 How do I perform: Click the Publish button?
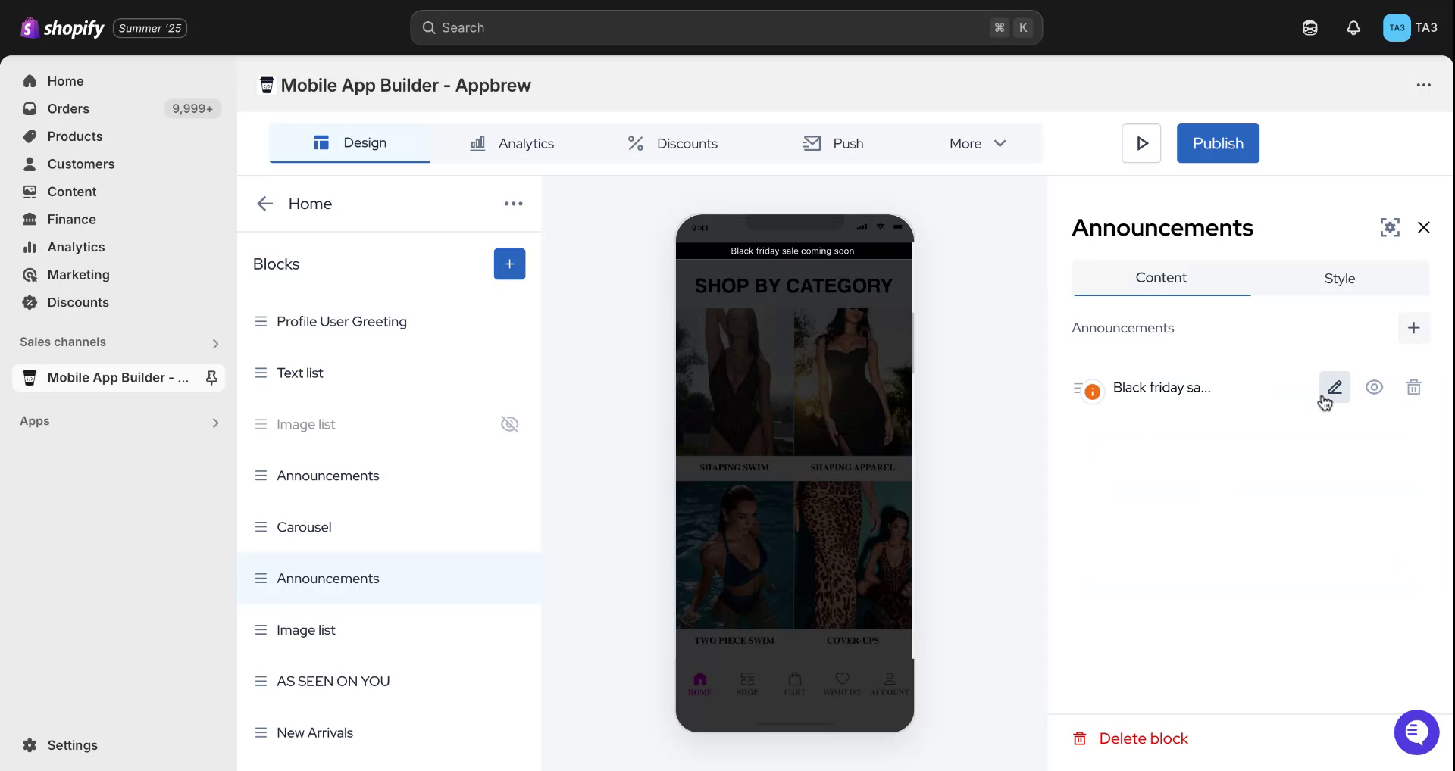[x=1217, y=143]
